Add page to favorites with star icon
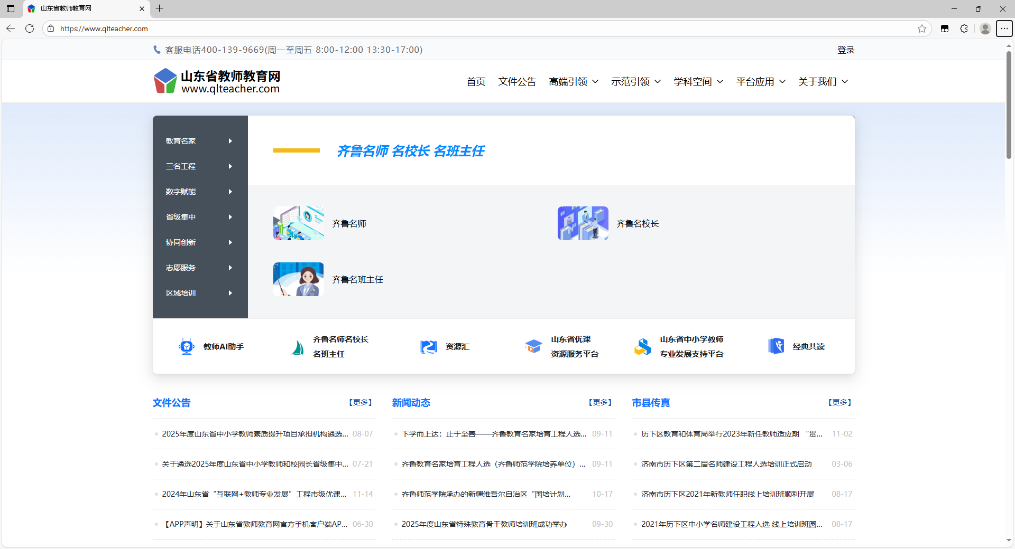The image size is (1015, 549). click(x=922, y=29)
